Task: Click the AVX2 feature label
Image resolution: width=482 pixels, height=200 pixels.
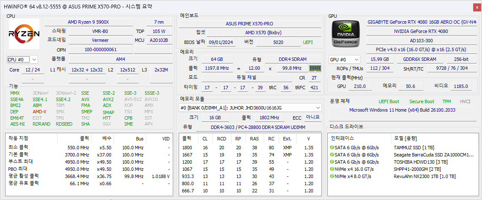Action: click(108, 99)
